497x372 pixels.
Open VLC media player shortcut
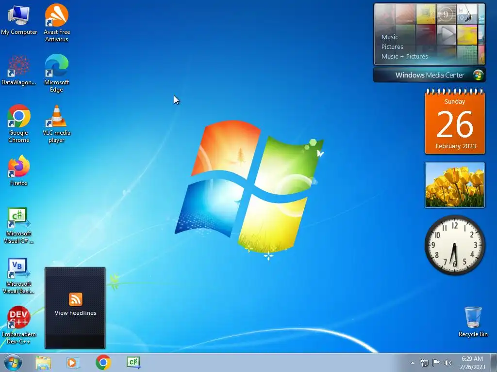pyautogui.click(x=56, y=124)
